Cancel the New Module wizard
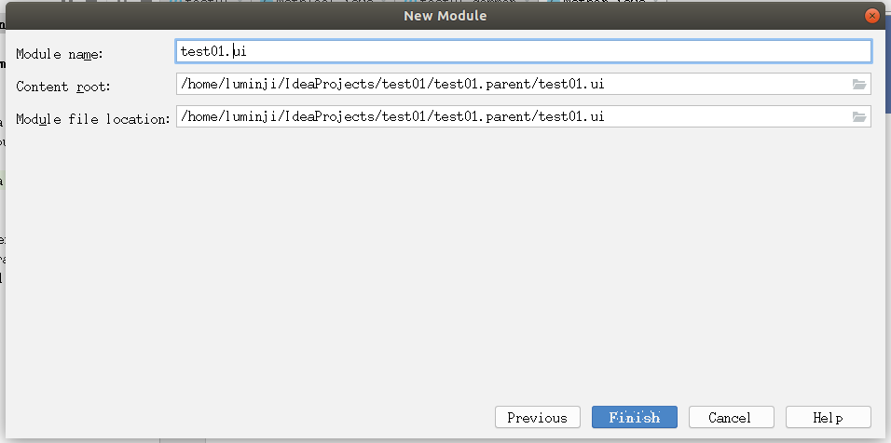 coord(730,418)
